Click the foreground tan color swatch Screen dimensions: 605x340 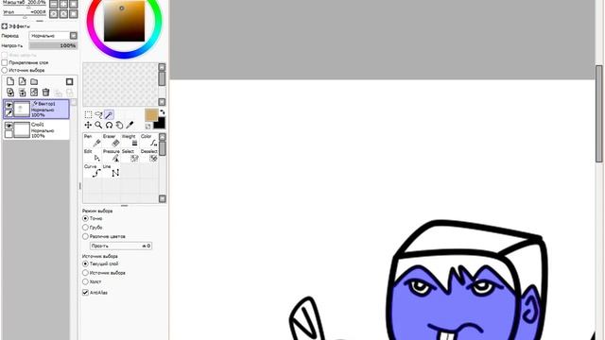click(151, 115)
